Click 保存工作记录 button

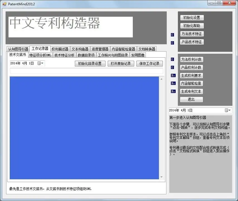coord(149,63)
